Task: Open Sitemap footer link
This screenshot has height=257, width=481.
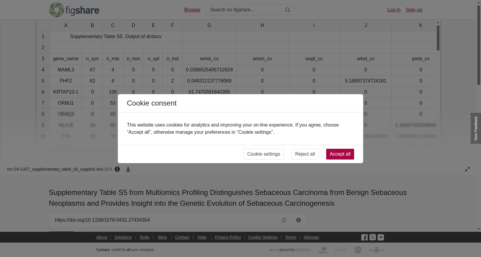Action: 311,237
